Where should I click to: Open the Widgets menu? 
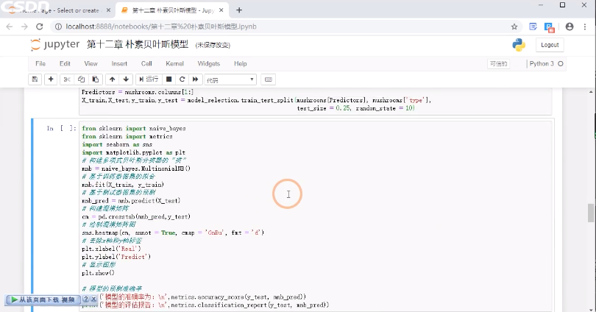coord(209,63)
